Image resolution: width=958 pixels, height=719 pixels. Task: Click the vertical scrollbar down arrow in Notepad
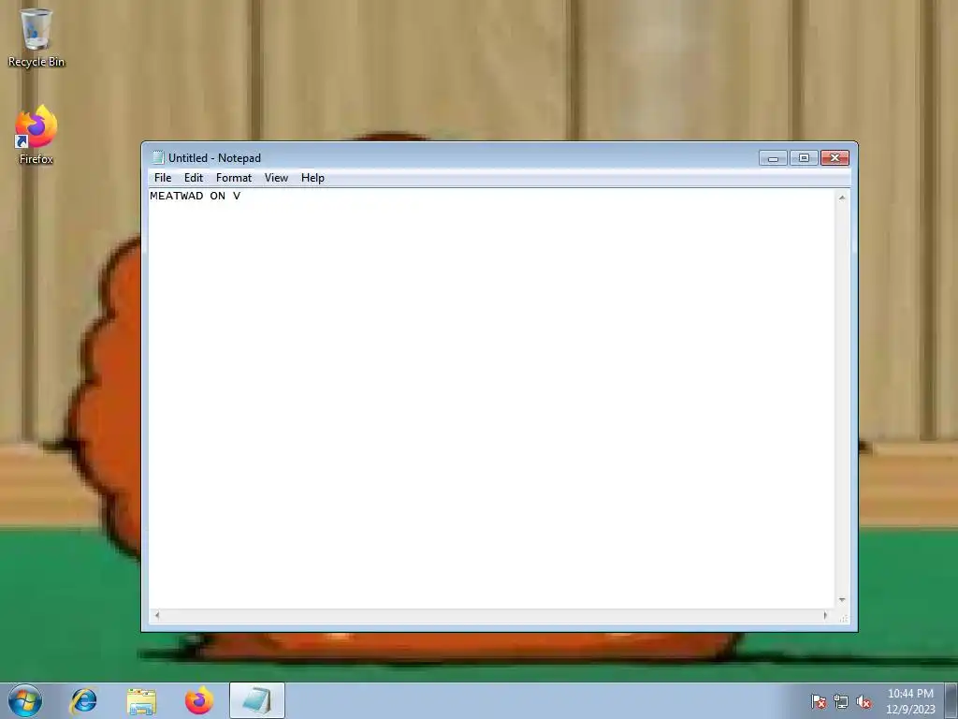[842, 600]
